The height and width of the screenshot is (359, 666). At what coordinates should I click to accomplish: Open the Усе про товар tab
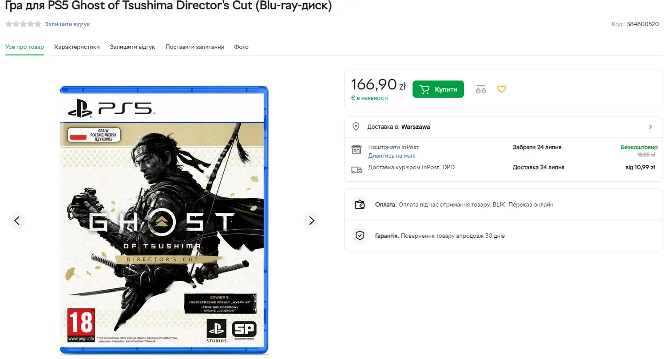[24, 47]
